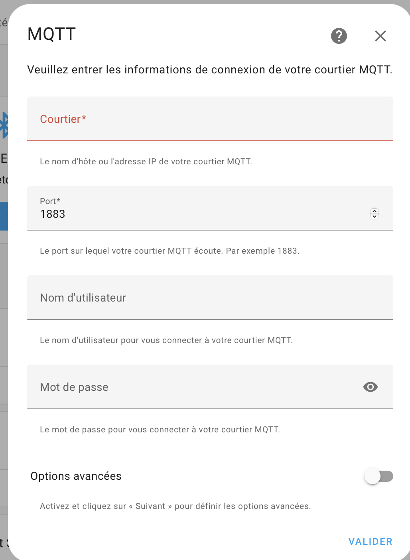Focus the Mot de passe field
Image resolution: width=410 pixels, height=560 pixels.
pyautogui.click(x=191, y=387)
